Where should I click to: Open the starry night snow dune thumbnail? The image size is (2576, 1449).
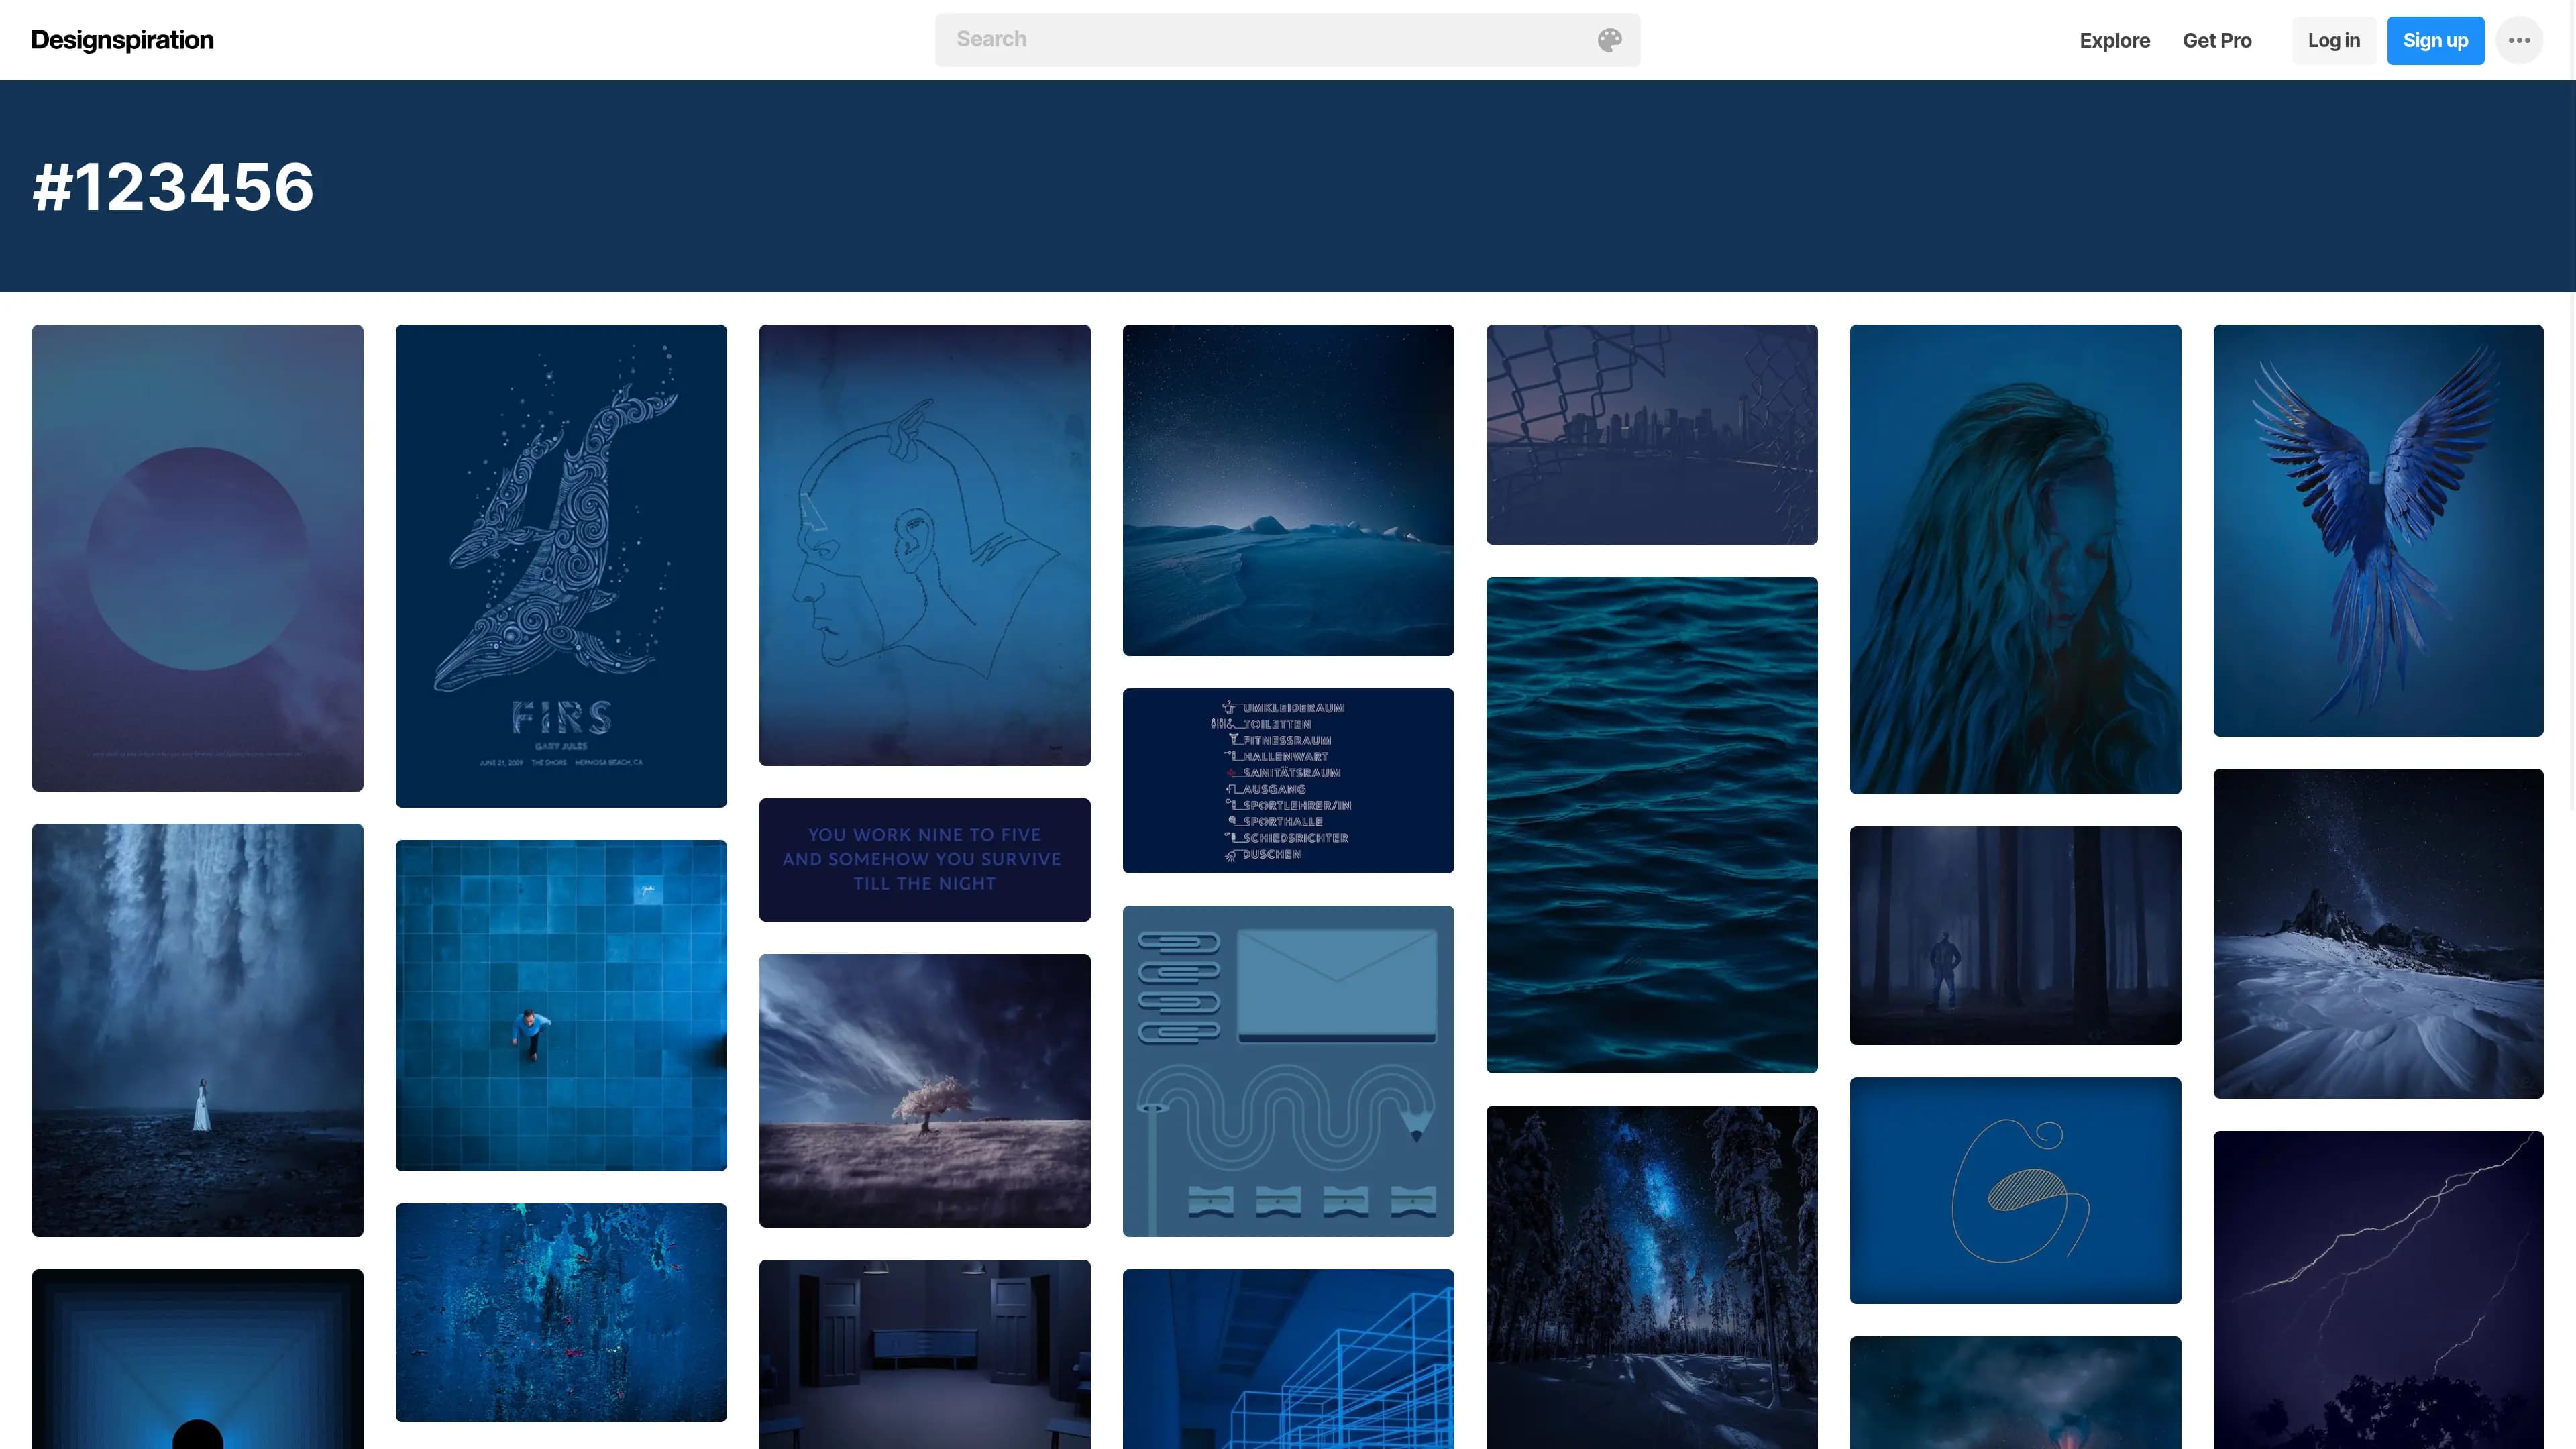pos(1288,490)
